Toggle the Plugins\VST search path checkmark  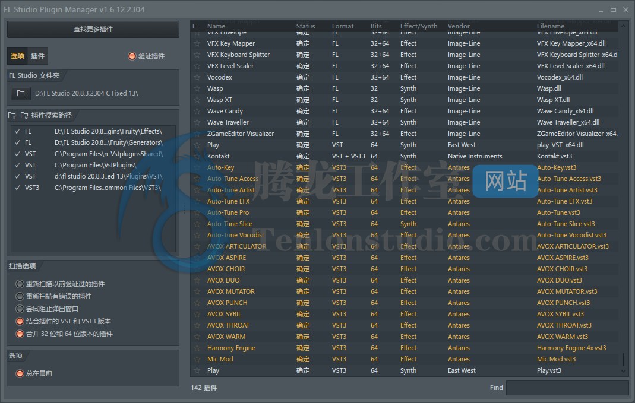click(x=17, y=176)
